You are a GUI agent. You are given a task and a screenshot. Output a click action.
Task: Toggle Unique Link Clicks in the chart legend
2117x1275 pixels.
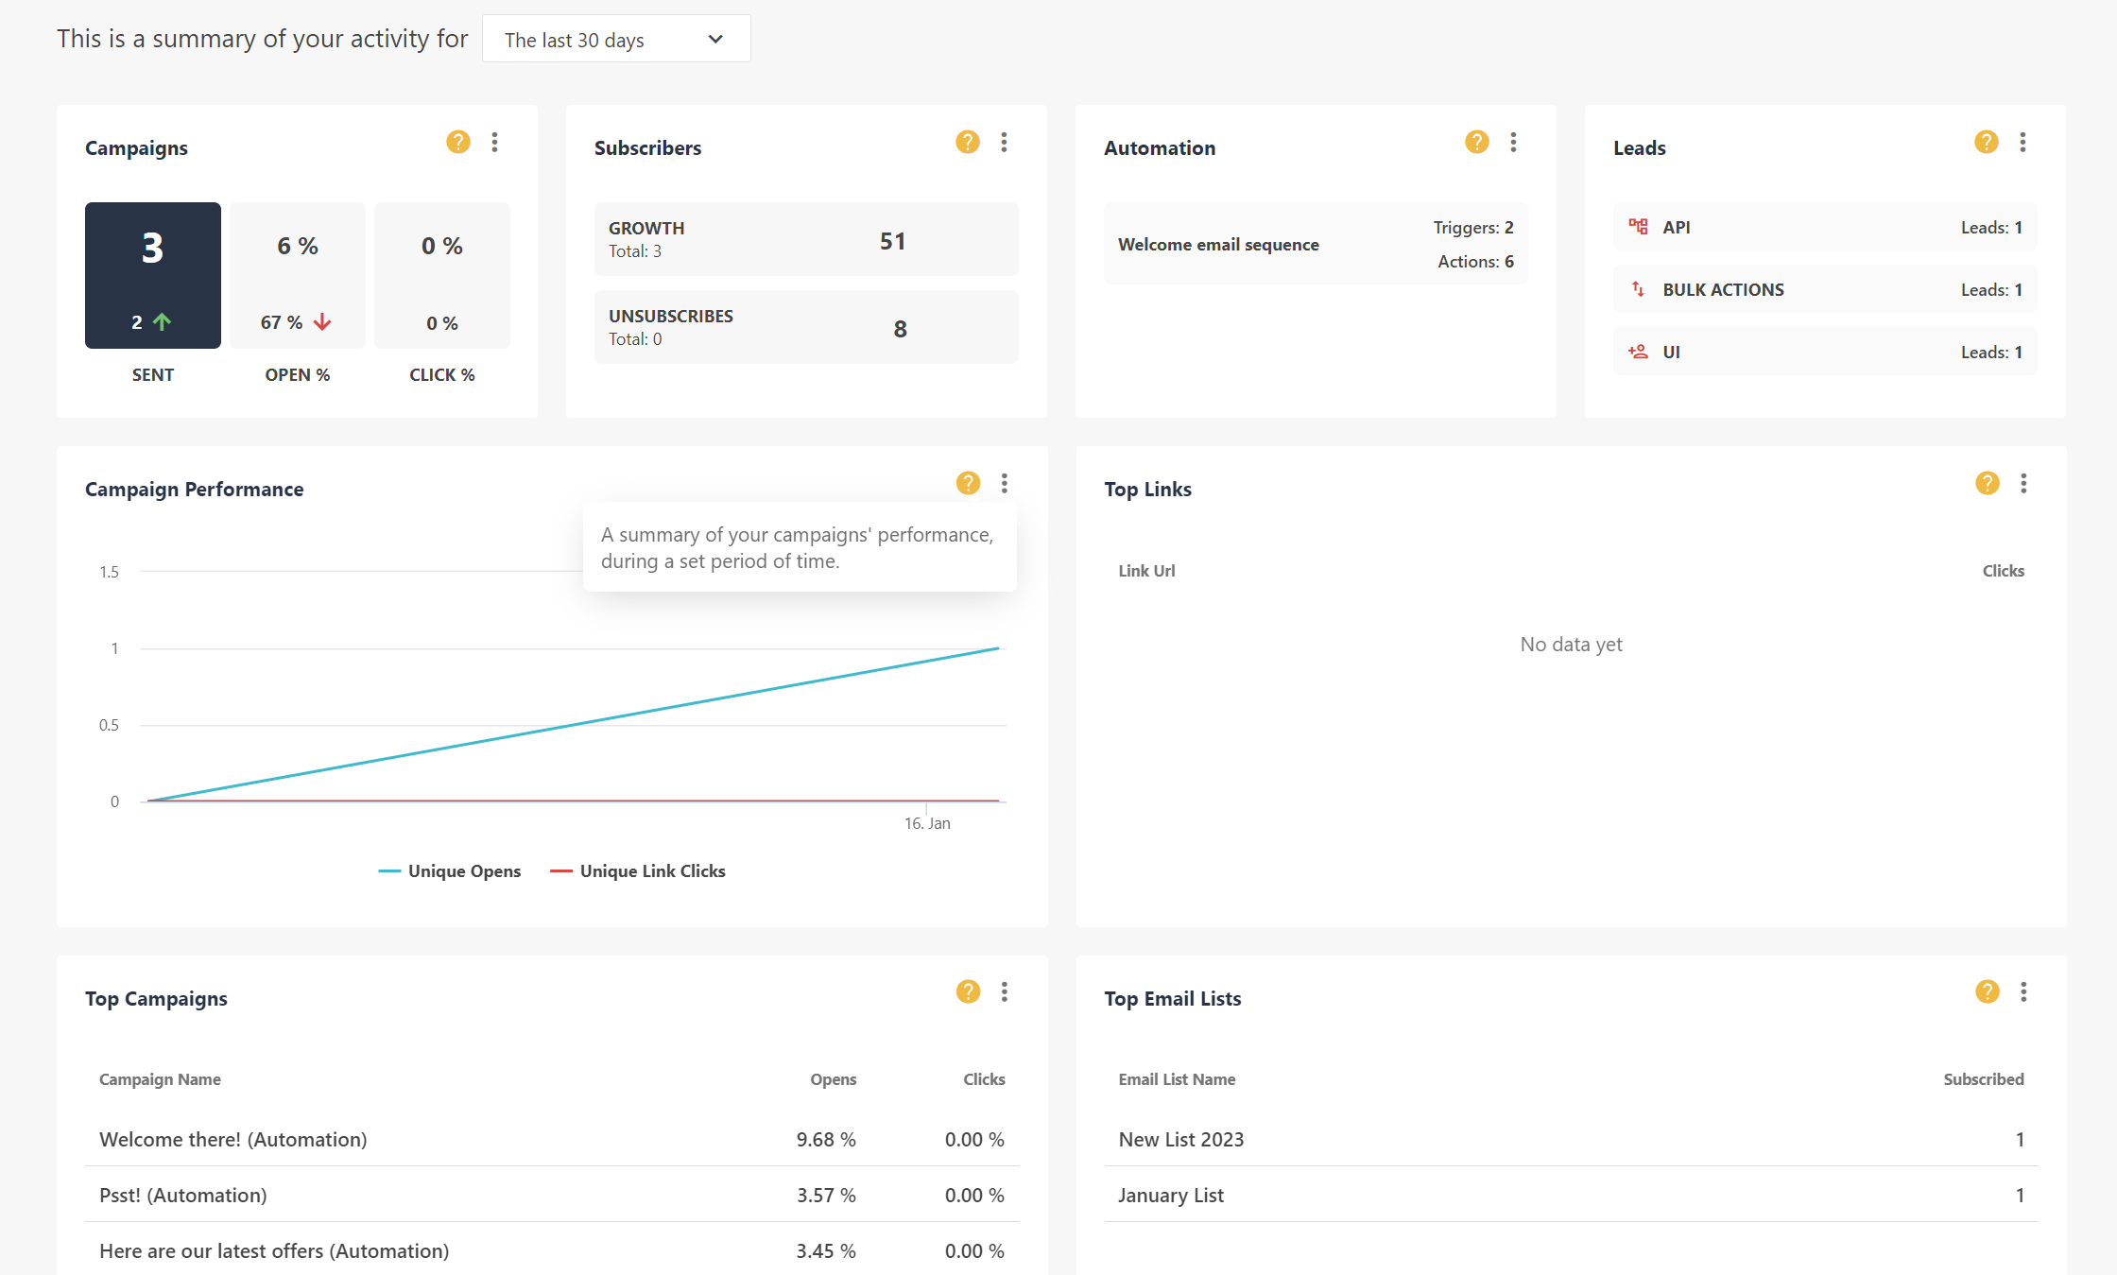pos(638,870)
